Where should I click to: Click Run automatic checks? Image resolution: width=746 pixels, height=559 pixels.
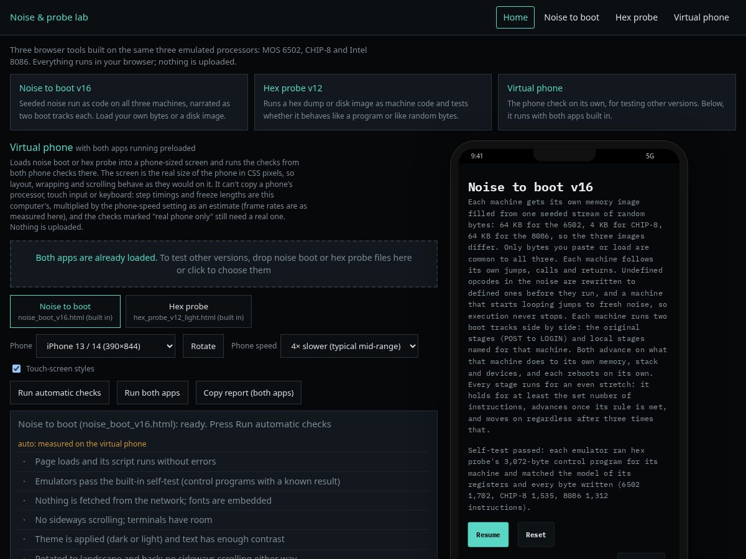pos(60,393)
